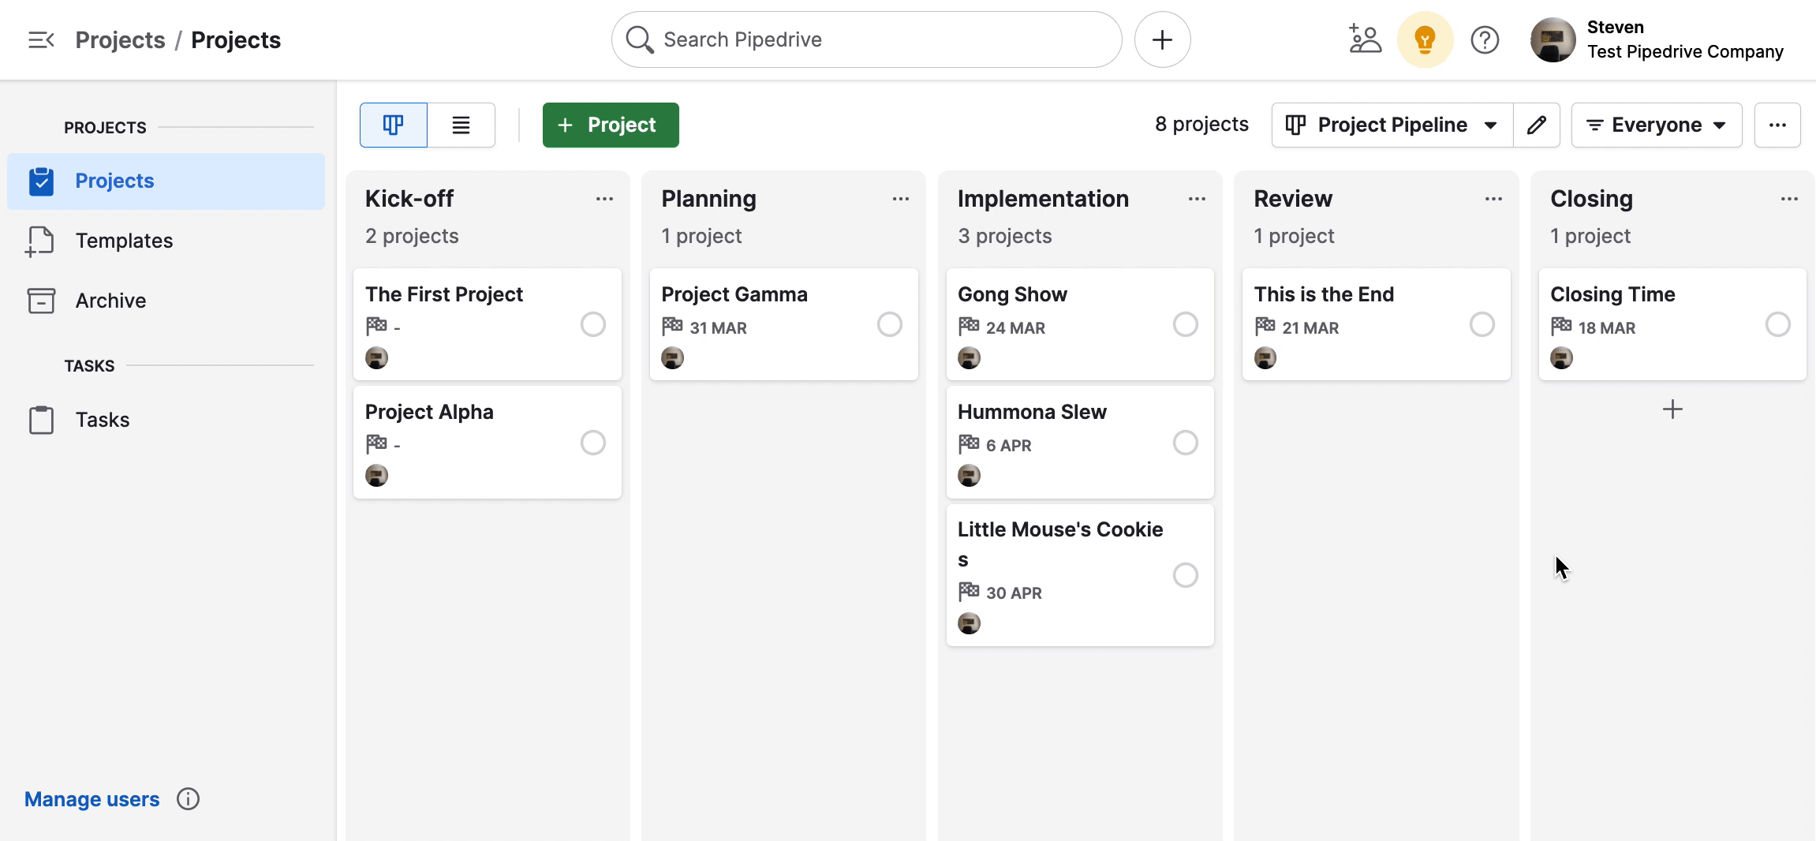The image size is (1816, 841).
Task: Open the help question mark icon
Action: (1486, 39)
